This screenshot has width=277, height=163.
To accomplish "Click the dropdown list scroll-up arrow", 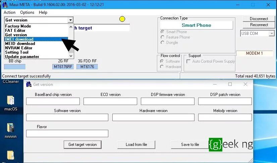I will [71, 27].
